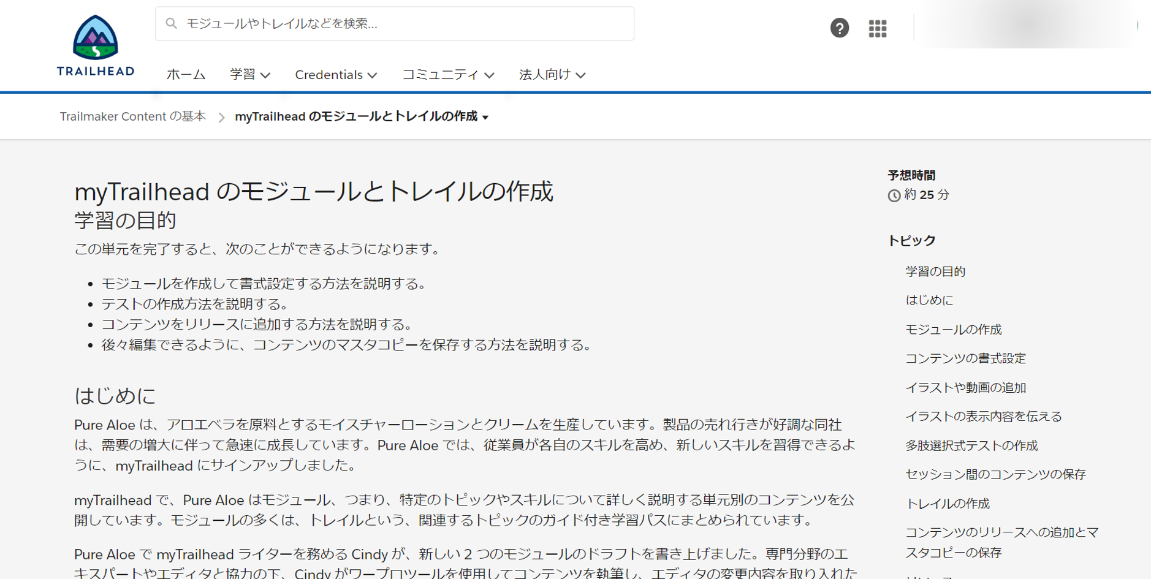The width and height of the screenshot is (1151, 579).
Task: Click the Trailhead logo
Action: click(95, 45)
